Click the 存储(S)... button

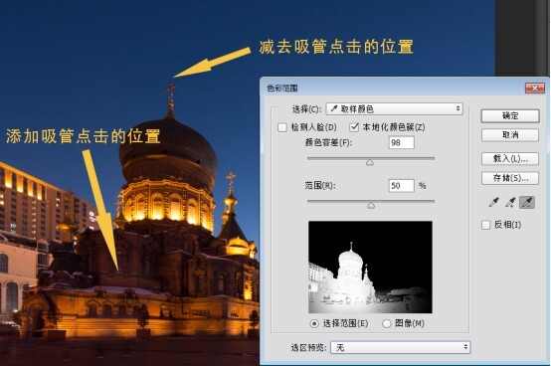(x=510, y=178)
